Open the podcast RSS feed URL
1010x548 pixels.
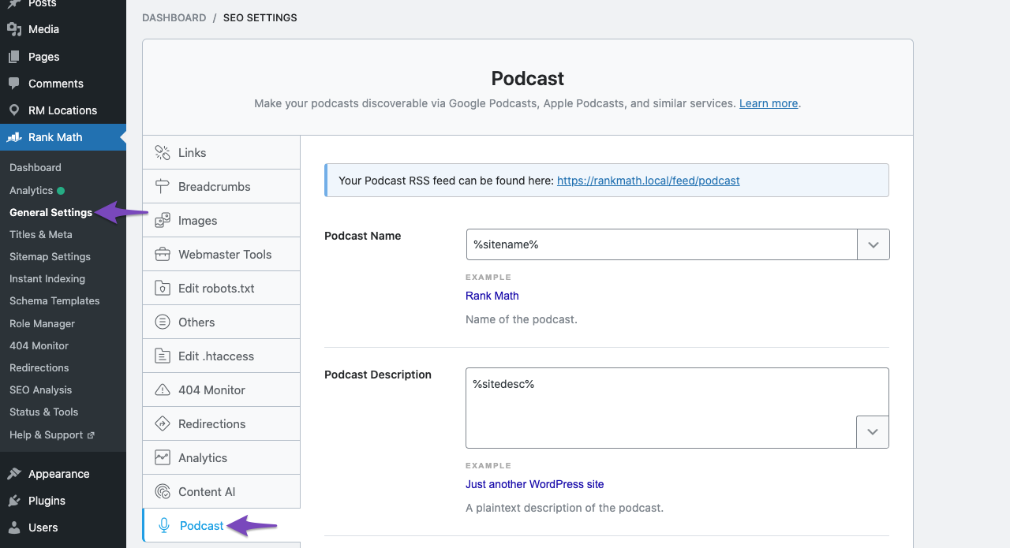(x=649, y=181)
